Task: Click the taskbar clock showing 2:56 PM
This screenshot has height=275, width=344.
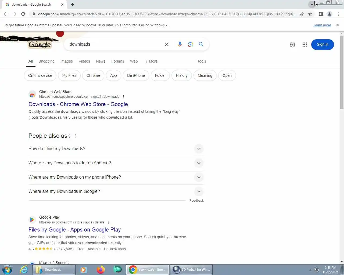Action: click(330, 270)
